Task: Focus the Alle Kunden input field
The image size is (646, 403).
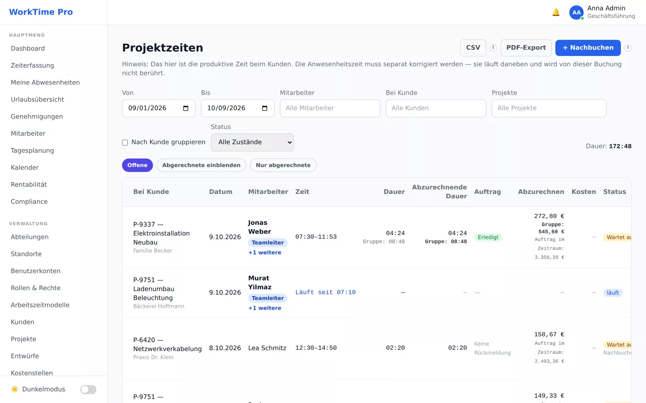Action: pyautogui.click(x=436, y=108)
